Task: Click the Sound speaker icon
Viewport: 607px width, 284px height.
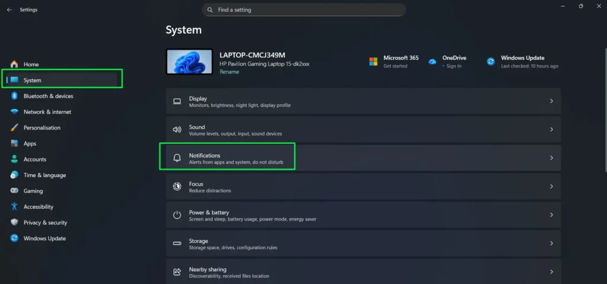Action: [x=177, y=130]
